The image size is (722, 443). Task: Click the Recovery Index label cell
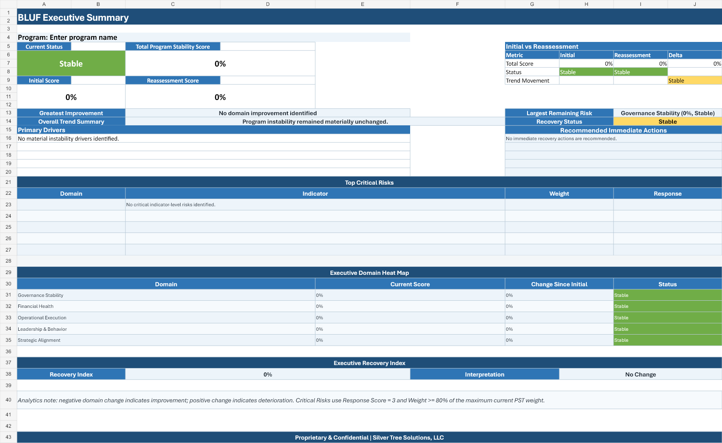[x=71, y=374]
